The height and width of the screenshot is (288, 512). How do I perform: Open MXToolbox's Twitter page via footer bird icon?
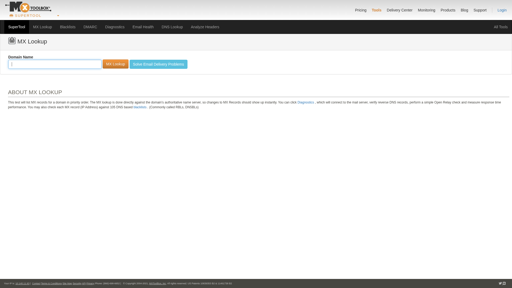(500, 283)
